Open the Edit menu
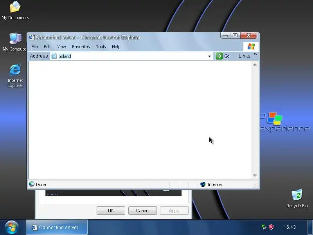 click(x=47, y=47)
